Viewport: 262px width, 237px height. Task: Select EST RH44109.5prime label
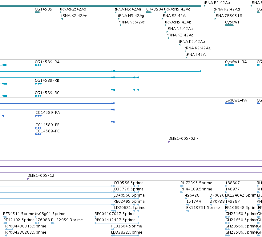pos(196,189)
